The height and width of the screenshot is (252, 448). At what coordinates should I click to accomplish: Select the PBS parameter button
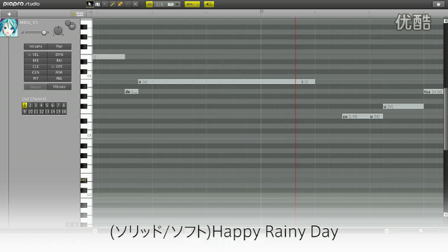[x=59, y=78]
